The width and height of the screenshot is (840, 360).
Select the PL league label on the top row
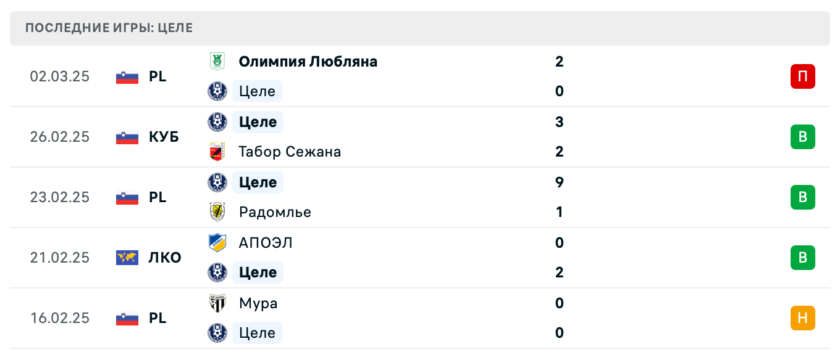(157, 76)
